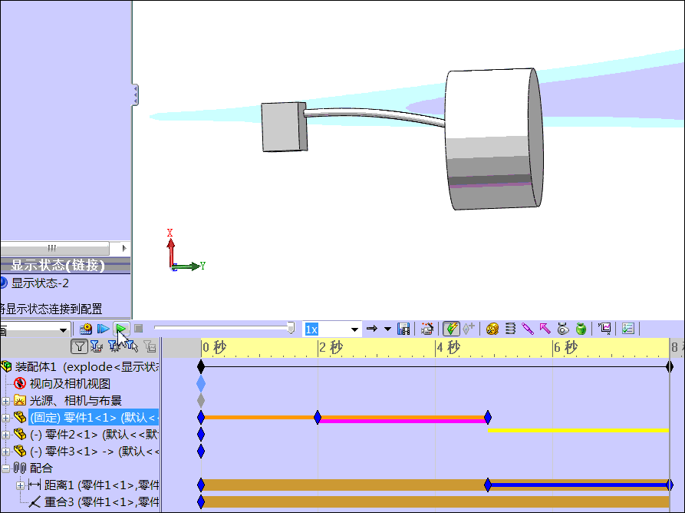Open the 1x playback speed dropdown
The width and height of the screenshot is (685, 513).
[354, 329]
